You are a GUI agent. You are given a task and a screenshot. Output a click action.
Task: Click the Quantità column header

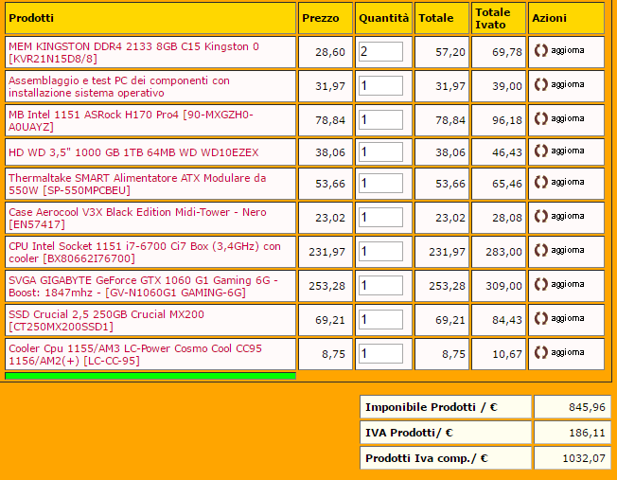[383, 18]
